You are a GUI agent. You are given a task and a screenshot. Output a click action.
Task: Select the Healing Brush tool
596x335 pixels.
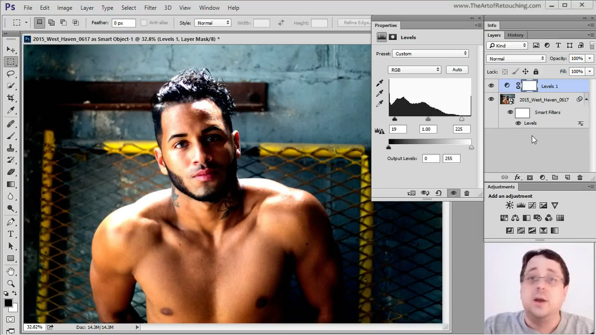pyautogui.click(x=11, y=124)
